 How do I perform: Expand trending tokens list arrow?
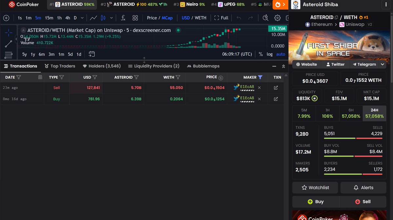click(285, 5)
